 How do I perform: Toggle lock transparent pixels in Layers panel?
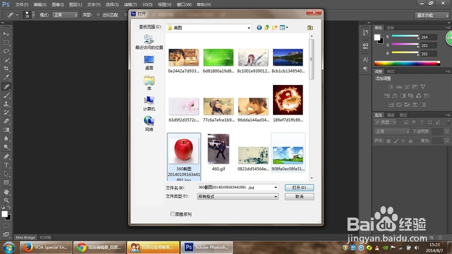[389, 141]
